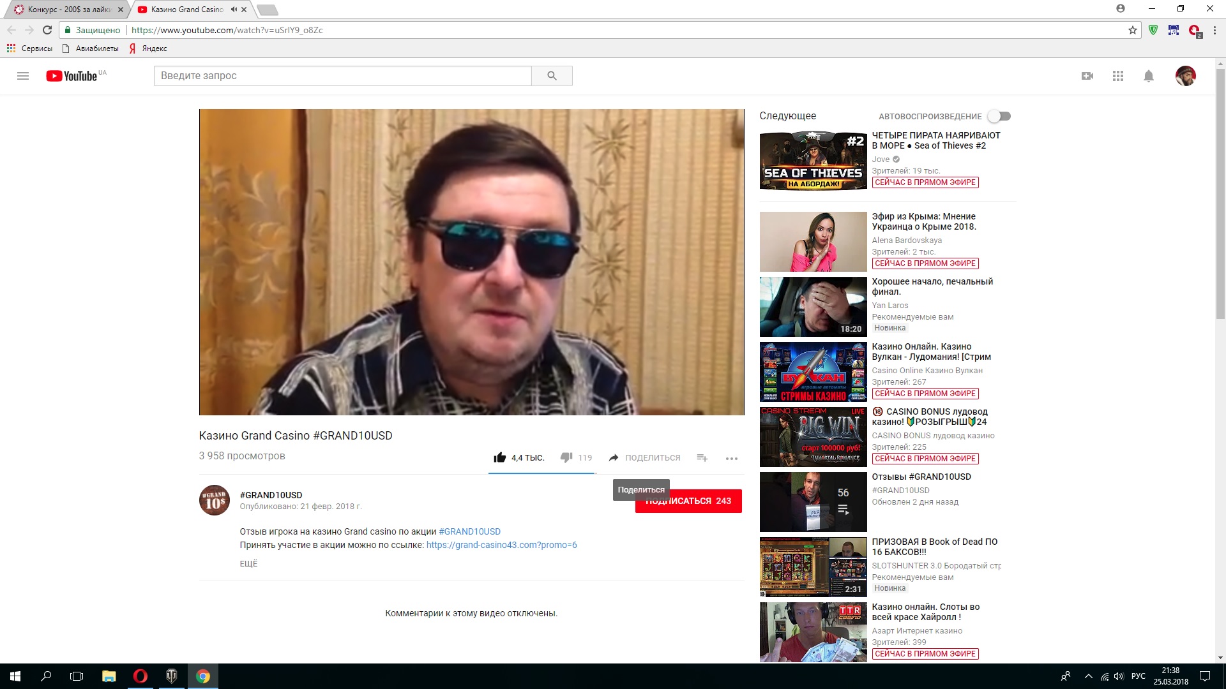Open the green shield extension icon
The image size is (1226, 689).
(x=1153, y=30)
